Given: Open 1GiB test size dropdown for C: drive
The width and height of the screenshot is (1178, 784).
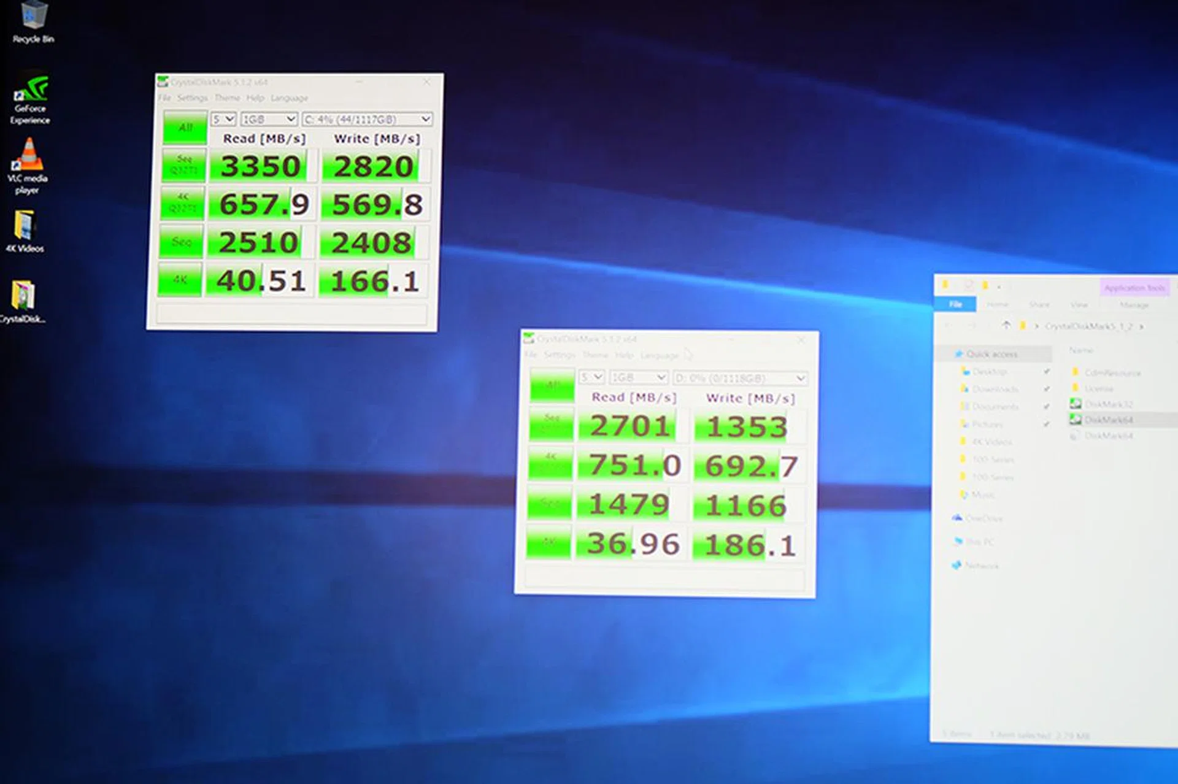Looking at the screenshot, I should [x=269, y=119].
